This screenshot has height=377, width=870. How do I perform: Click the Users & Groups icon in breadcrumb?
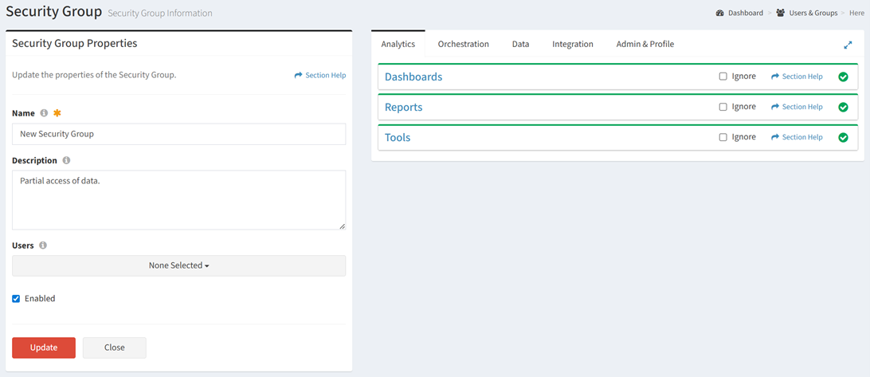(x=781, y=13)
